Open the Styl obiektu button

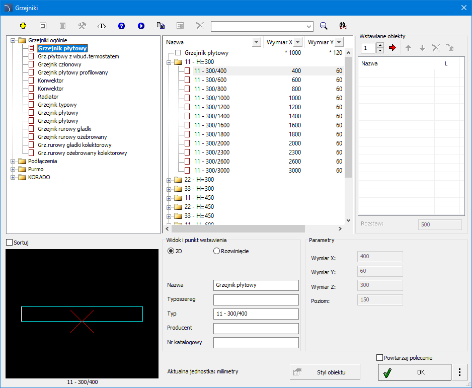pyautogui.click(x=325, y=372)
